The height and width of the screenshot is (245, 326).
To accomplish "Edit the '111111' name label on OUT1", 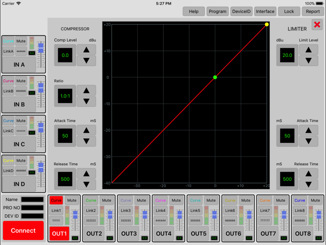I will click(x=56, y=221).
